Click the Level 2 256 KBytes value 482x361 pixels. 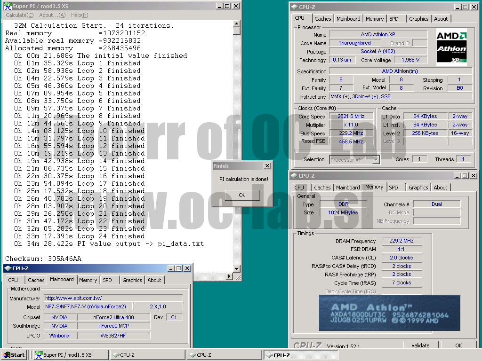425,133
